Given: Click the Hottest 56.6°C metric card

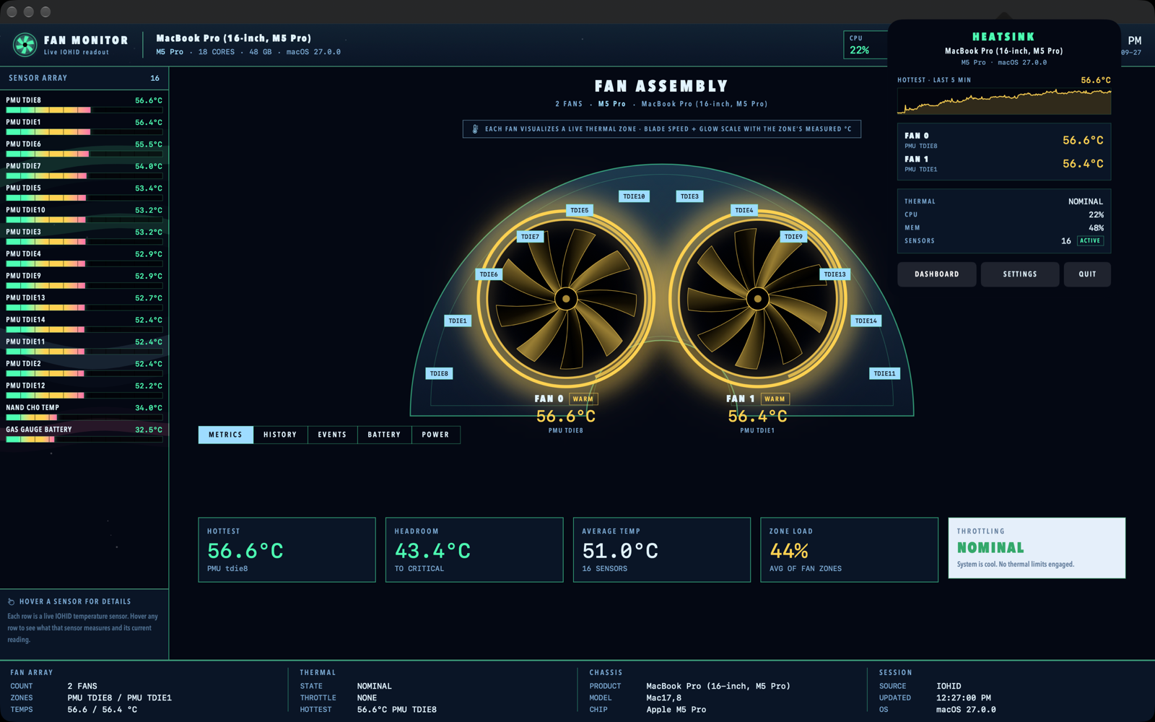Looking at the screenshot, I should [x=287, y=549].
